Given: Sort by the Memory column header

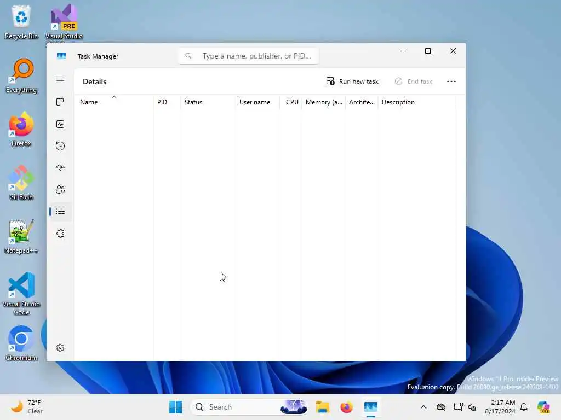Looking at the screenshot, I should tap(323, 102).
